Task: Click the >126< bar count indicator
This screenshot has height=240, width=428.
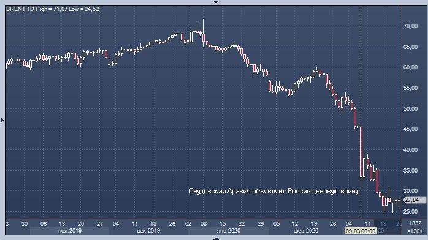Action: [415, 231]
